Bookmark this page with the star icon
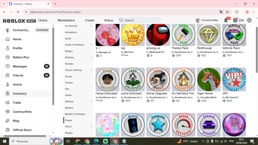Image resolution: width=258 pixels, height=145 pixels. [x=227, y=12]
